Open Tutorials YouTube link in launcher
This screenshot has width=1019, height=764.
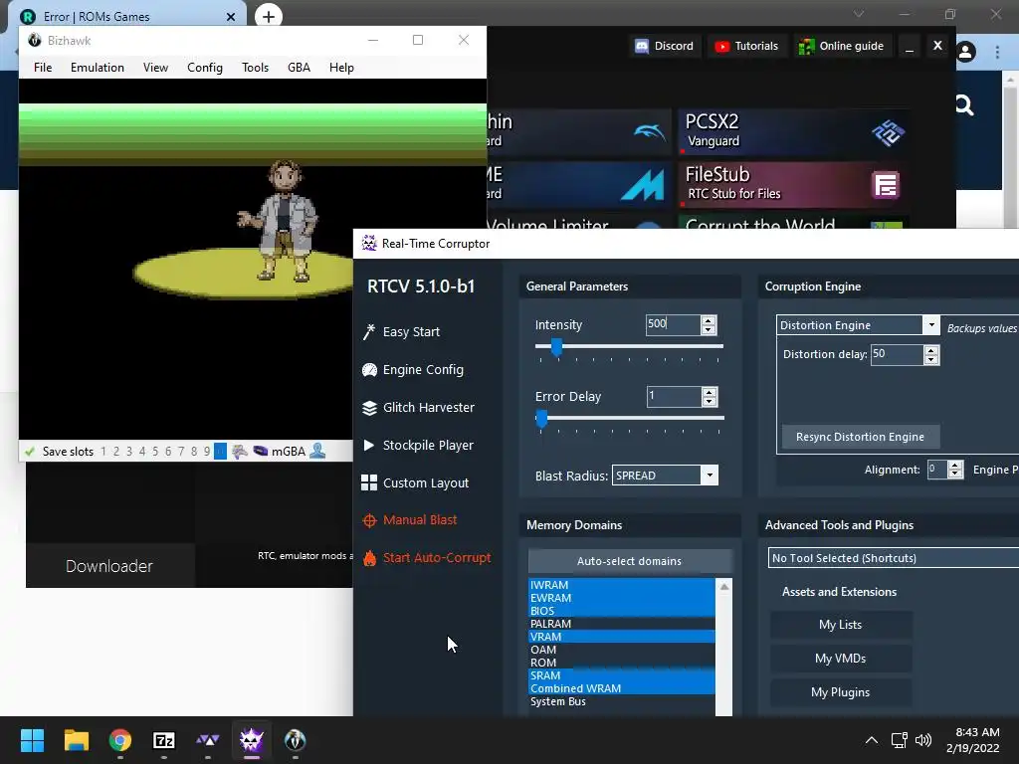746,46
